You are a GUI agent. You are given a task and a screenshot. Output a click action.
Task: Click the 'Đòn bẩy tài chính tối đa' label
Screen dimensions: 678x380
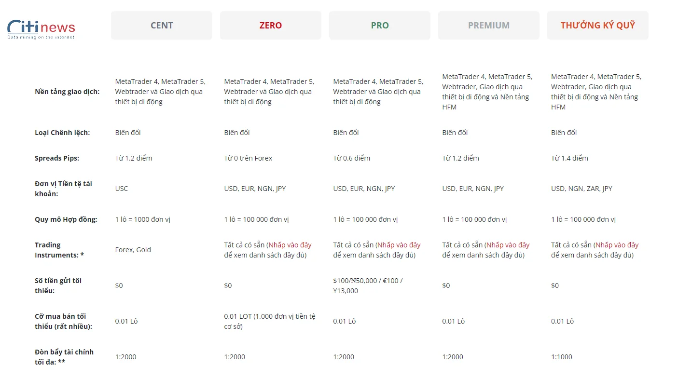[64, 357]
